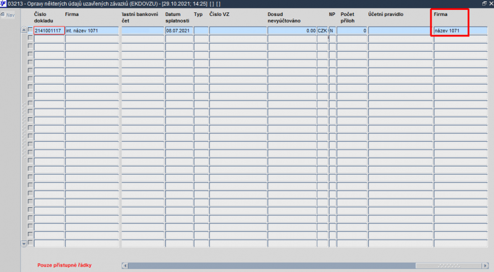The height and width of the screenshot is (272, 494).
Task: Click the bank account field in the 2141001117 row
Action: pos(143,31)
